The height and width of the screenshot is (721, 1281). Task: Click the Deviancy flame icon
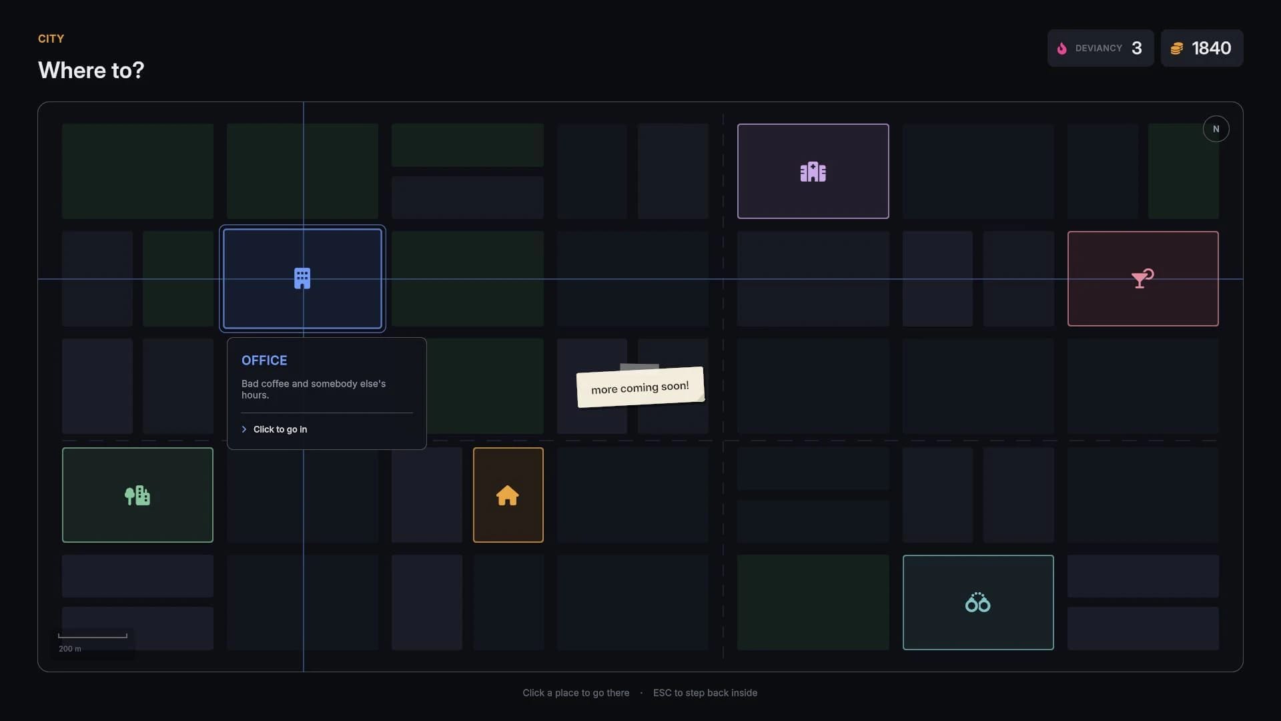pyautogui.click(x=1061, y=48)
